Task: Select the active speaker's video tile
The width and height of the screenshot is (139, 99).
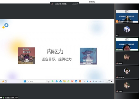Action: [127, 44]
